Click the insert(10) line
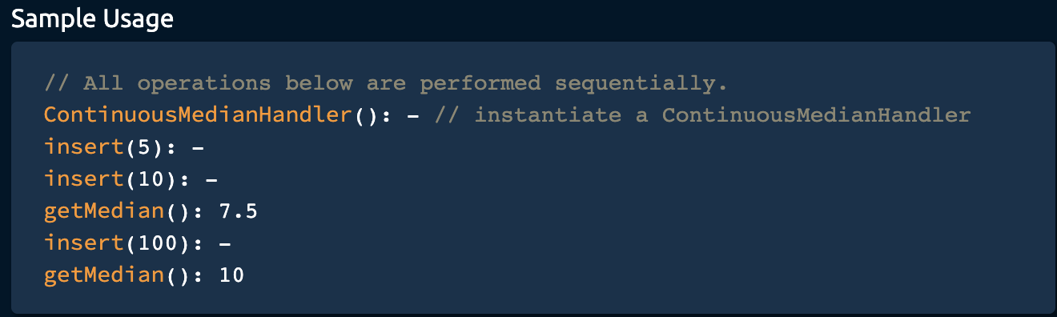 pyautogui.click(x=131, y=179)
